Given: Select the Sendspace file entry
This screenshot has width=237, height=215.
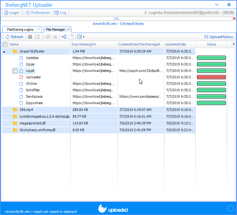Looking at the screenshot, I should pos(34,96).
